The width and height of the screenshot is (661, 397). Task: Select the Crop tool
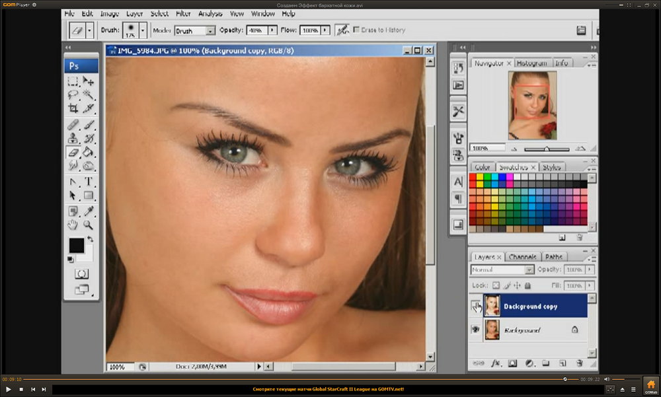point(73,109)
